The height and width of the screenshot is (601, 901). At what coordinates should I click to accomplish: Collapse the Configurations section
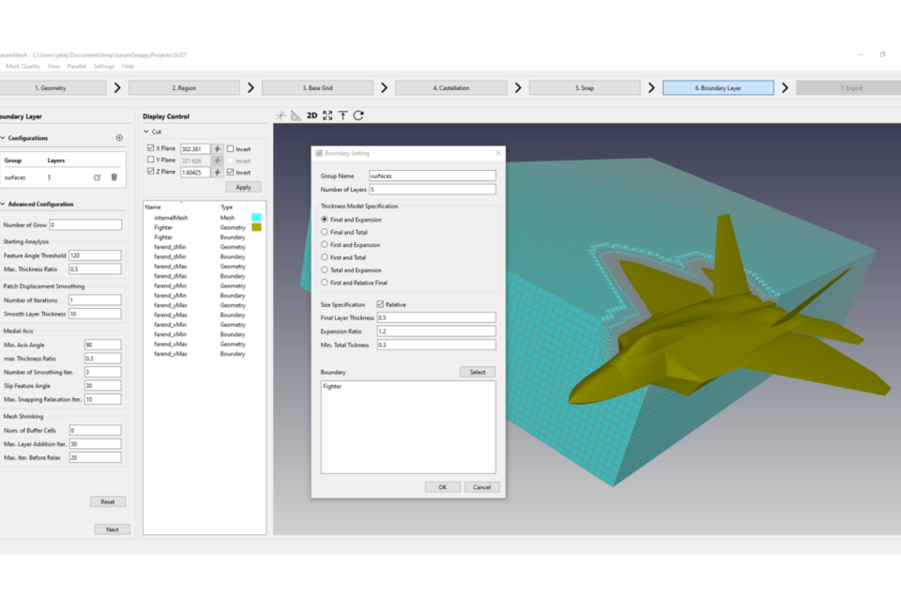tap(3, 138)
